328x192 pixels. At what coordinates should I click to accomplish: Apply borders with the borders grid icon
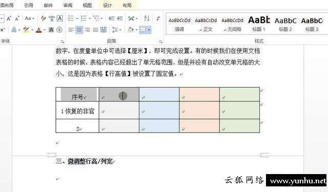[142, 30]
